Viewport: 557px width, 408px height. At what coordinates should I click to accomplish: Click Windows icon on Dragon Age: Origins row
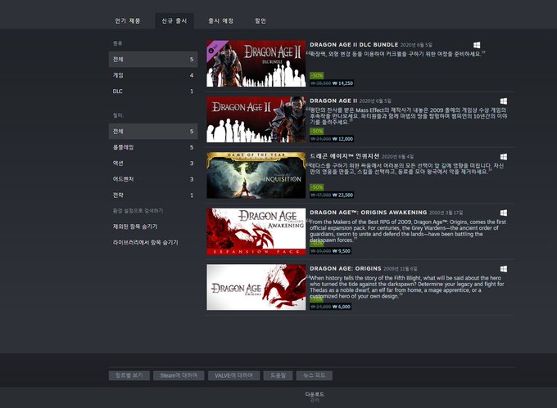click(504, 269)
